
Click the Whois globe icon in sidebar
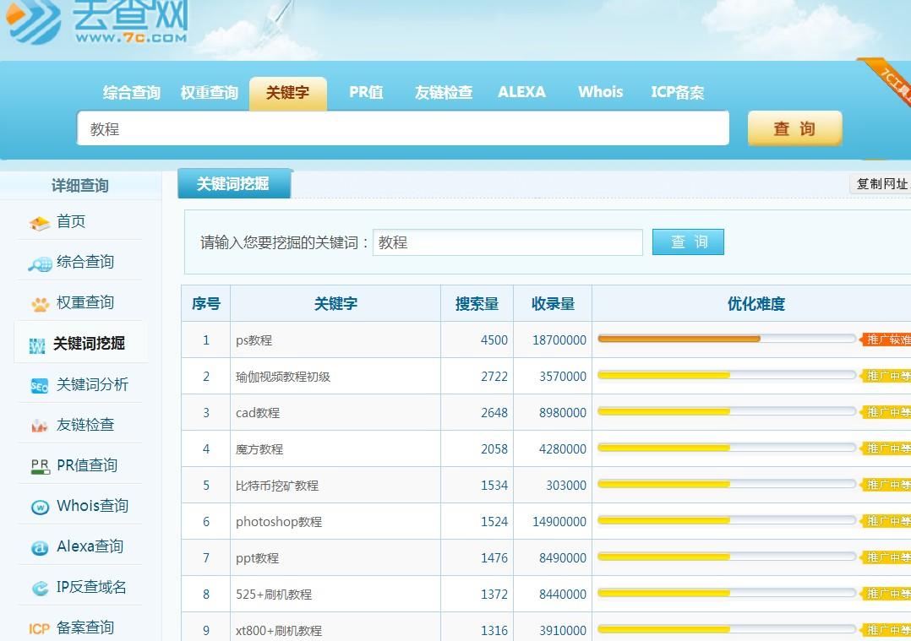point(40,508)
